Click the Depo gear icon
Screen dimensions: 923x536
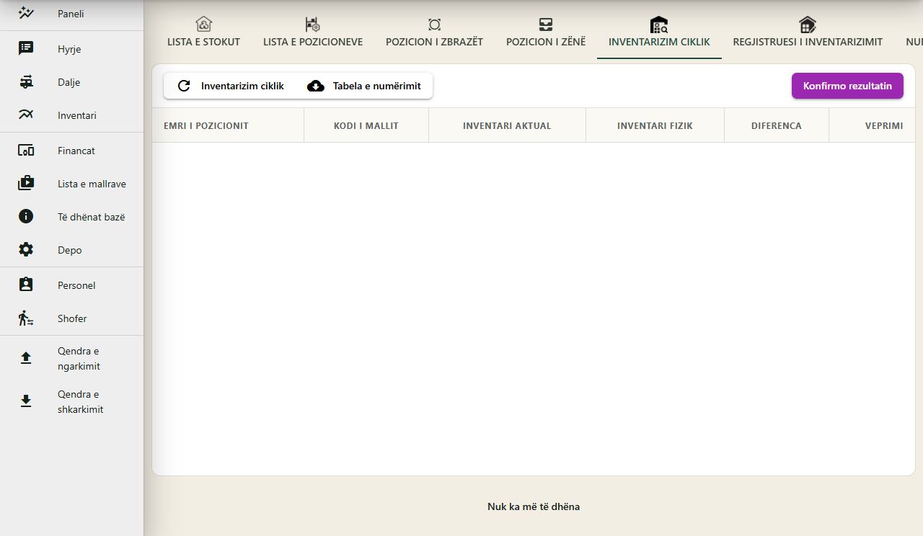tap(26, 250)
